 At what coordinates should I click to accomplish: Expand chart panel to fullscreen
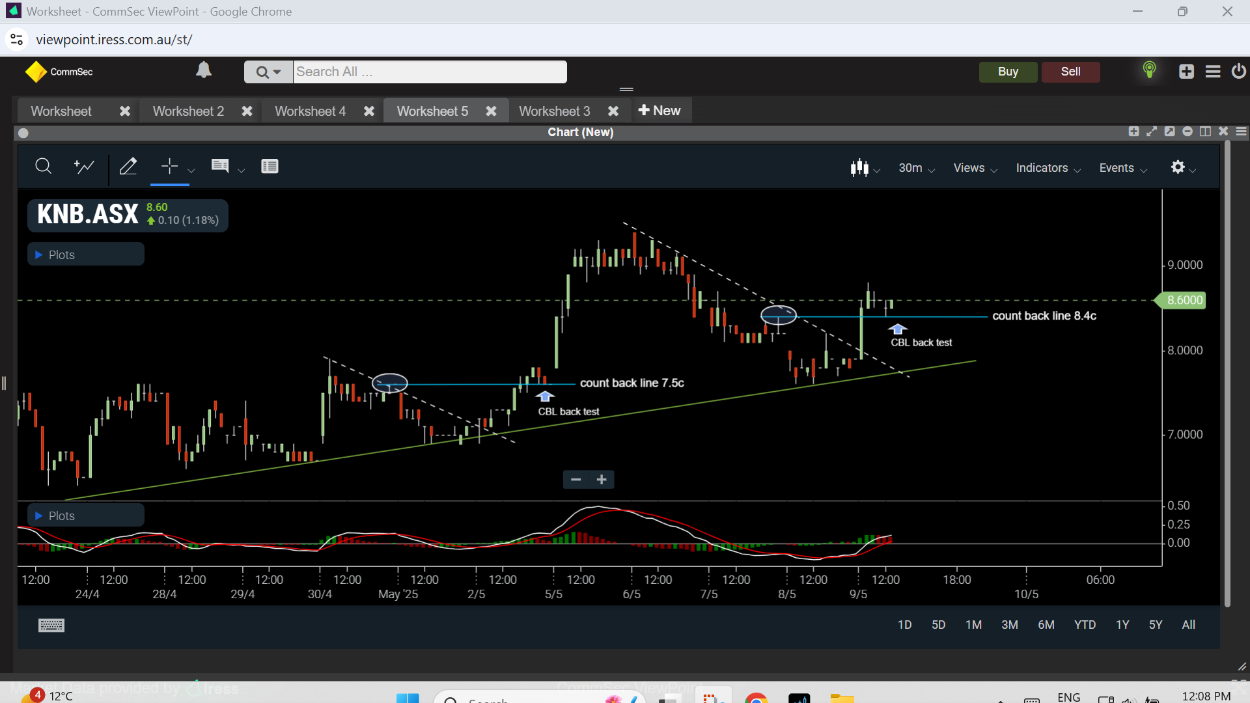point(1152,131)
